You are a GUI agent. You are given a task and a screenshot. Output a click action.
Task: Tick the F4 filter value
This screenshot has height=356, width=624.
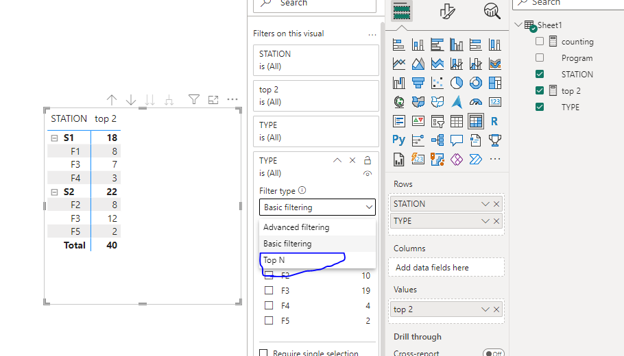click(x=269, y=305)
